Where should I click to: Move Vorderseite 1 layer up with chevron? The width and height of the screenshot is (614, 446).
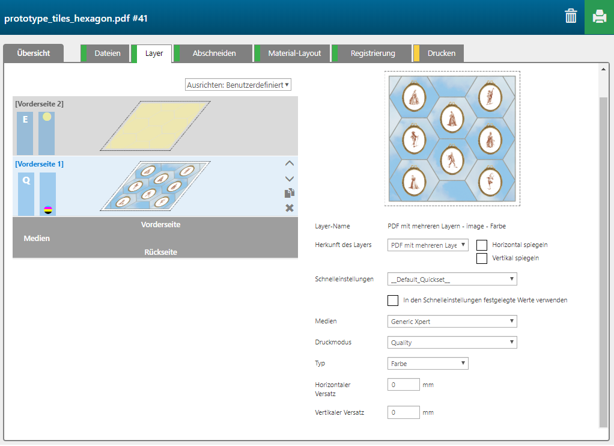click(289, 163)
